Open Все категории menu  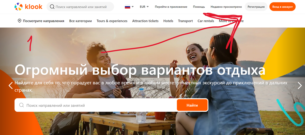[81, 21]
